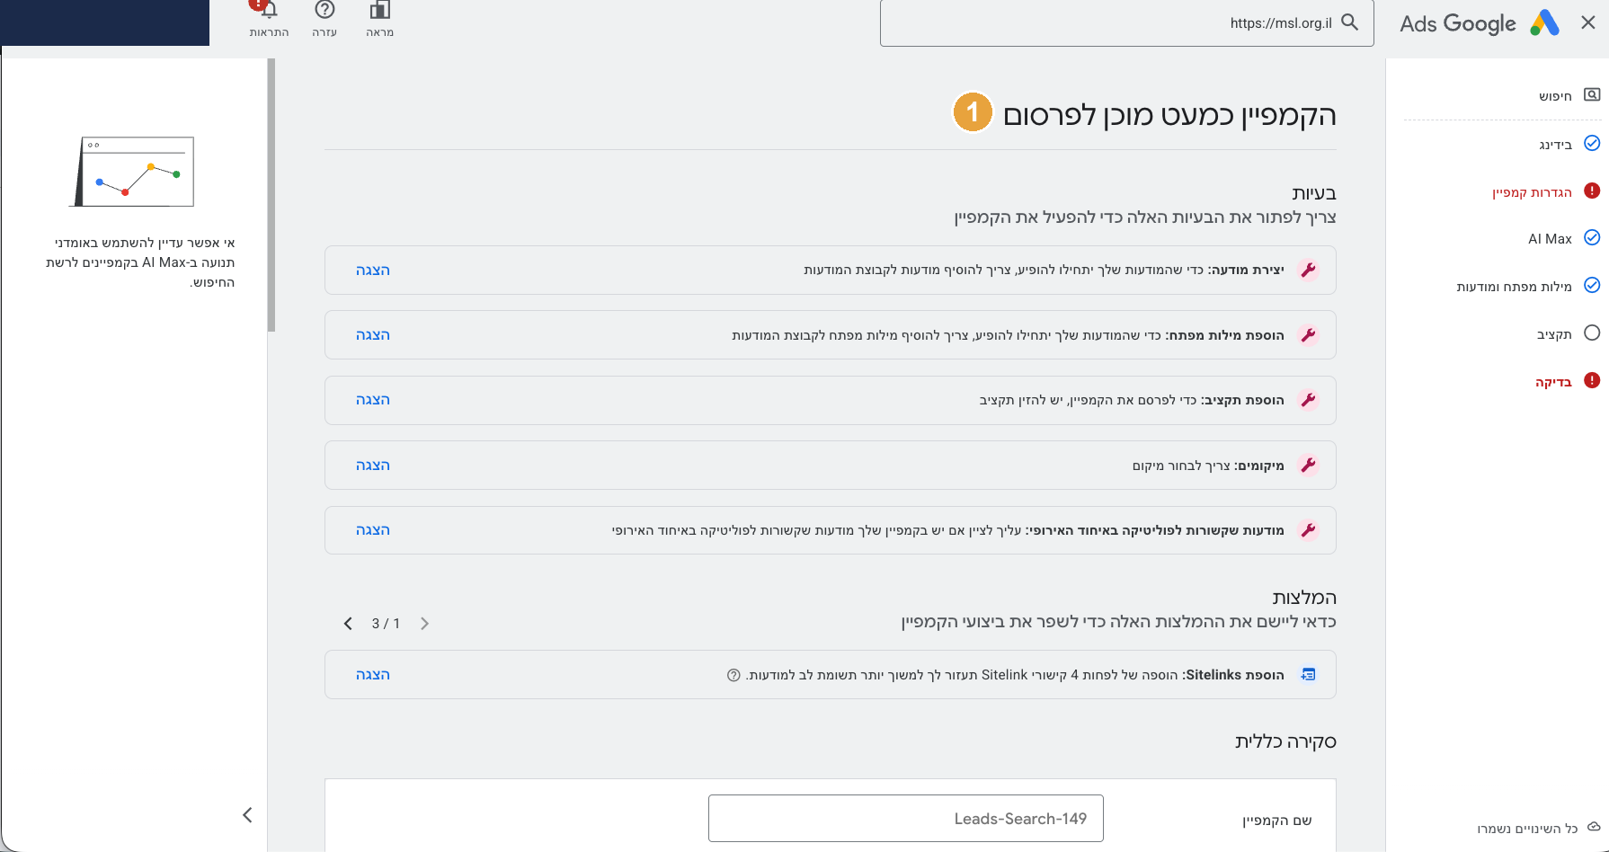Click the empty circle icon beside תקציב
The image size is (1609, 852).
point(1592,333)
